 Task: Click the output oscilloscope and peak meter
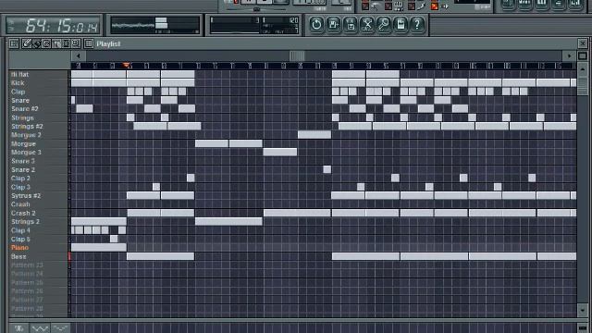point(154,25)
